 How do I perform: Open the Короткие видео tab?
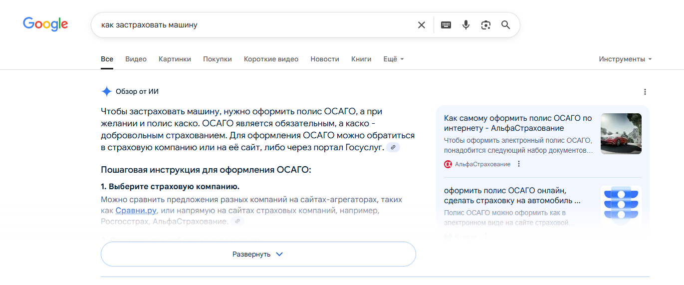(271, 59)
